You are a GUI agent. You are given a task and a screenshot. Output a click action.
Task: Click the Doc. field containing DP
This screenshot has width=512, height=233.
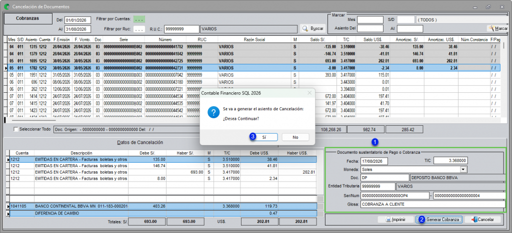pos(384,178)
